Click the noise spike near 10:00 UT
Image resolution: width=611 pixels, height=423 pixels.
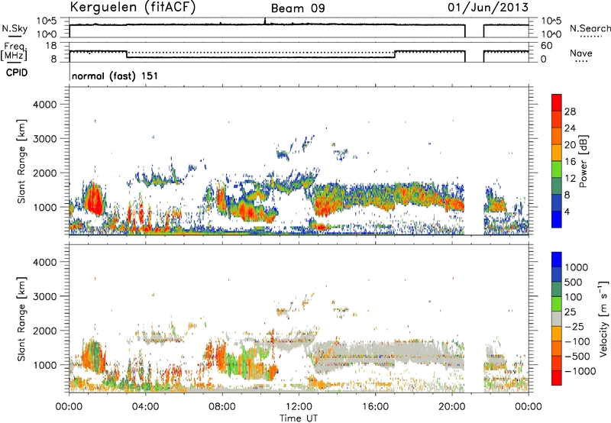pos(265,21)
